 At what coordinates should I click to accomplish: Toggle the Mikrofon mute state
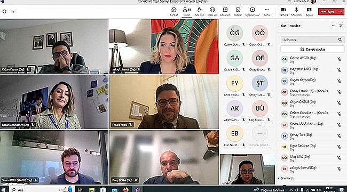(296, 12)
